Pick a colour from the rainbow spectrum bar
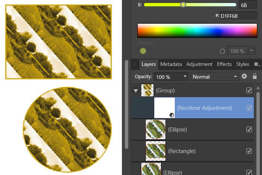 pos(197,31)
